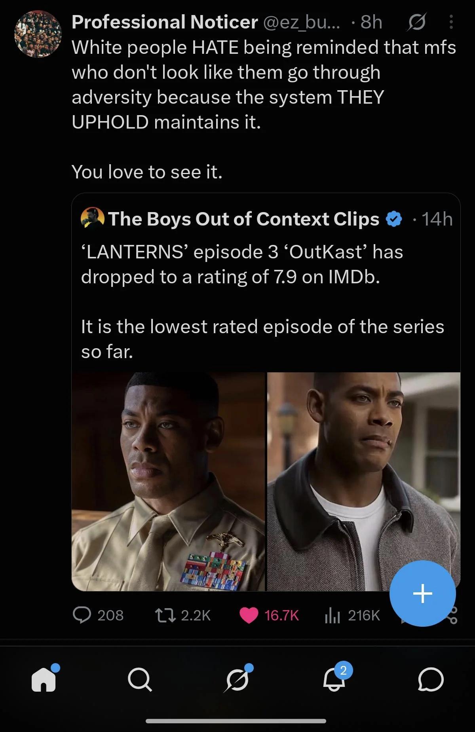View post analytics bar chart icon
This screenshot has height=732, width=475.
click(x=332, y=615)
